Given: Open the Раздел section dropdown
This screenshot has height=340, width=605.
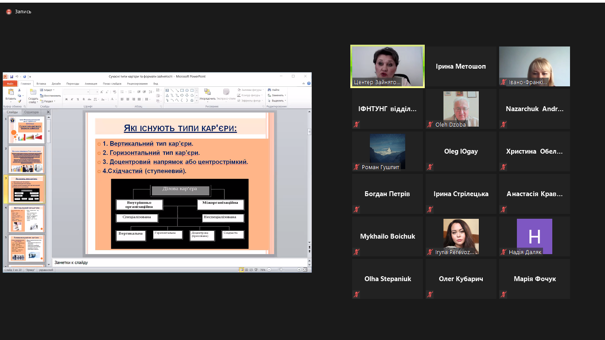Looking at the screenshot, I should [x=47, y=101].
